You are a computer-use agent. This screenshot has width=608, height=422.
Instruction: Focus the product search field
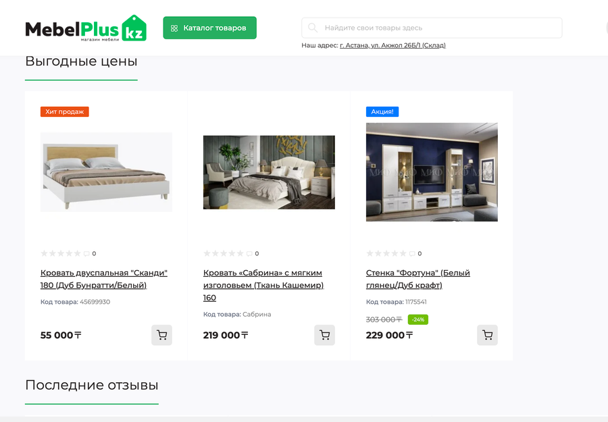pyautogui.click(x=432, y=28)
